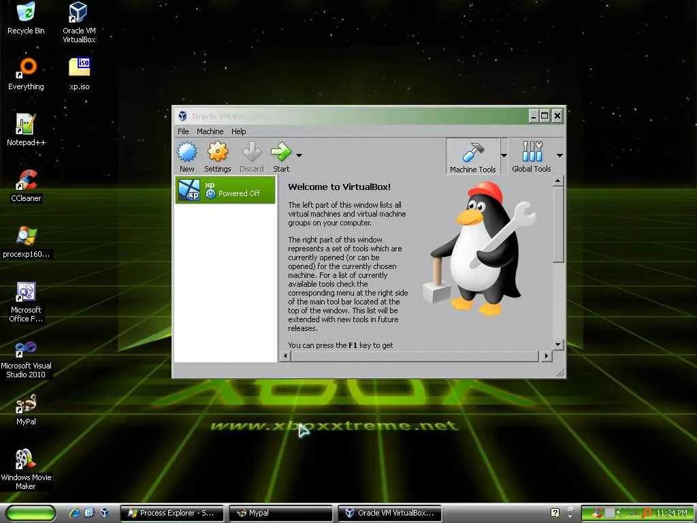697x523 pixels.
Task: Select the procexp160 desktop icon
Action: (x=27, y=242)
